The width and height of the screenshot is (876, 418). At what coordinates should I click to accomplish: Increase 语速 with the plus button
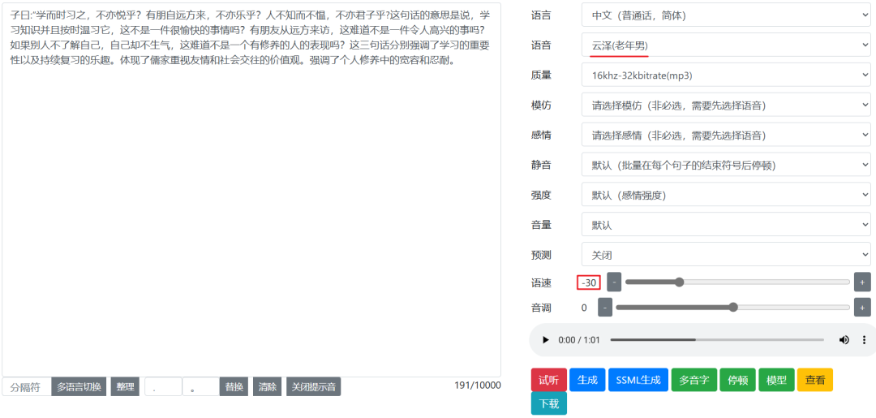[861, 282]
